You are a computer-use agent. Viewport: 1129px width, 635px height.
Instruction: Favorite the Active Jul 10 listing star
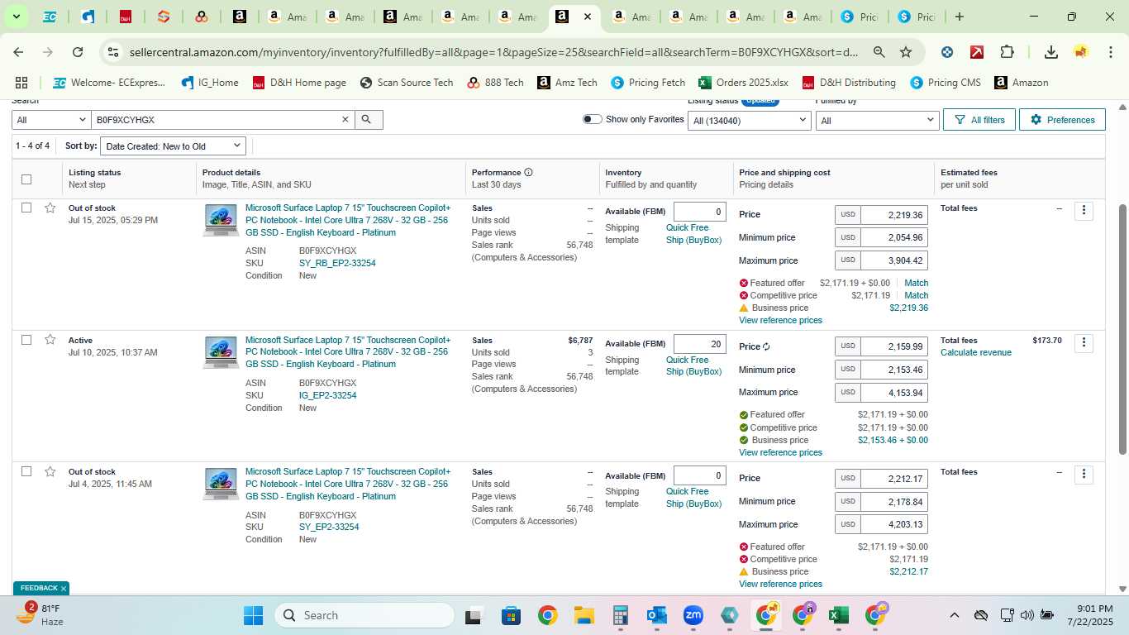pyautogui.click(x=50, y=340)
